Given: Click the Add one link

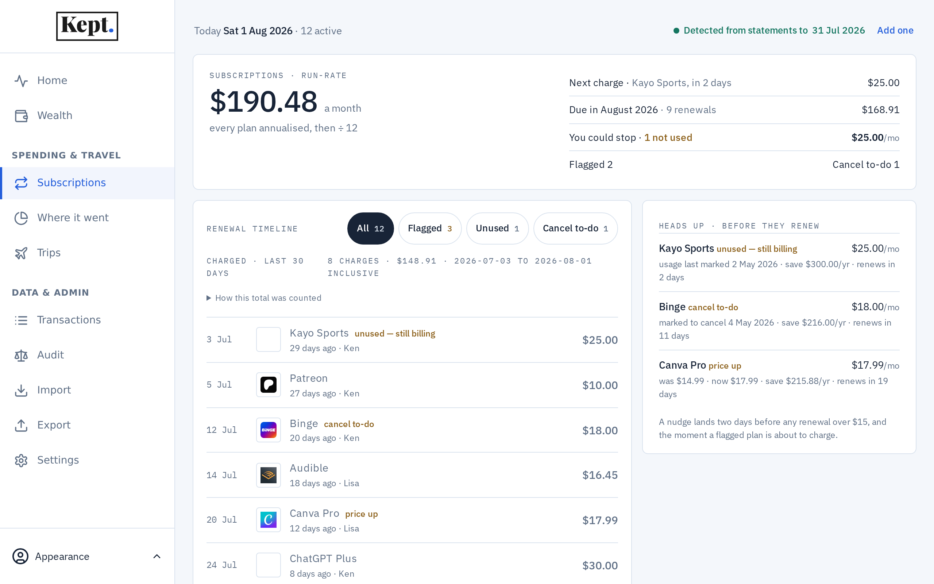Looking at the screenshot, I should coord(895,31).
